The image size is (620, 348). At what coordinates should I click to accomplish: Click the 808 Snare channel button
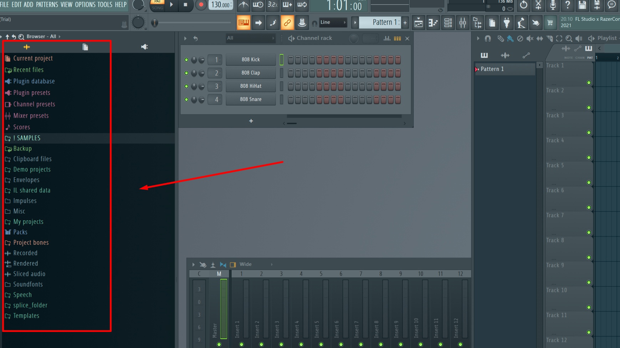tap(251, 99)
